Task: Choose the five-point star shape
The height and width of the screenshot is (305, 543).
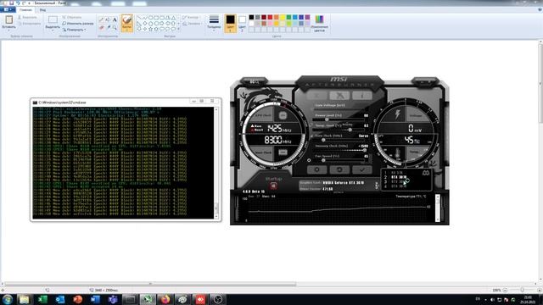Action: coord(151,29)
